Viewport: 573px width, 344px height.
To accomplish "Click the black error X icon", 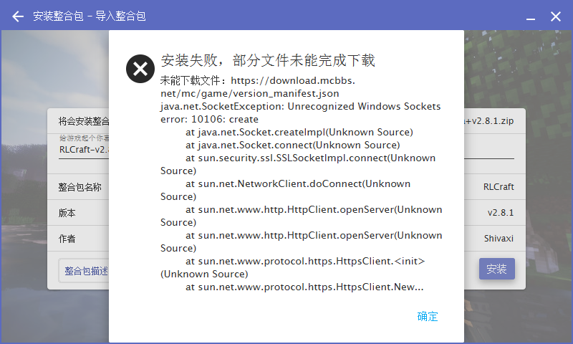I will pos(140,69).
